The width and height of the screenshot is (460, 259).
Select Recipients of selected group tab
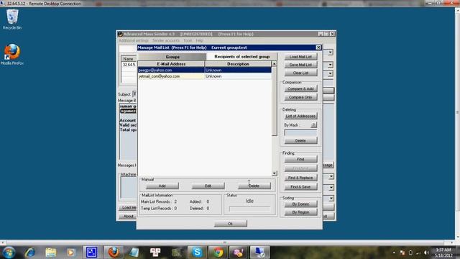click(241, 56)
